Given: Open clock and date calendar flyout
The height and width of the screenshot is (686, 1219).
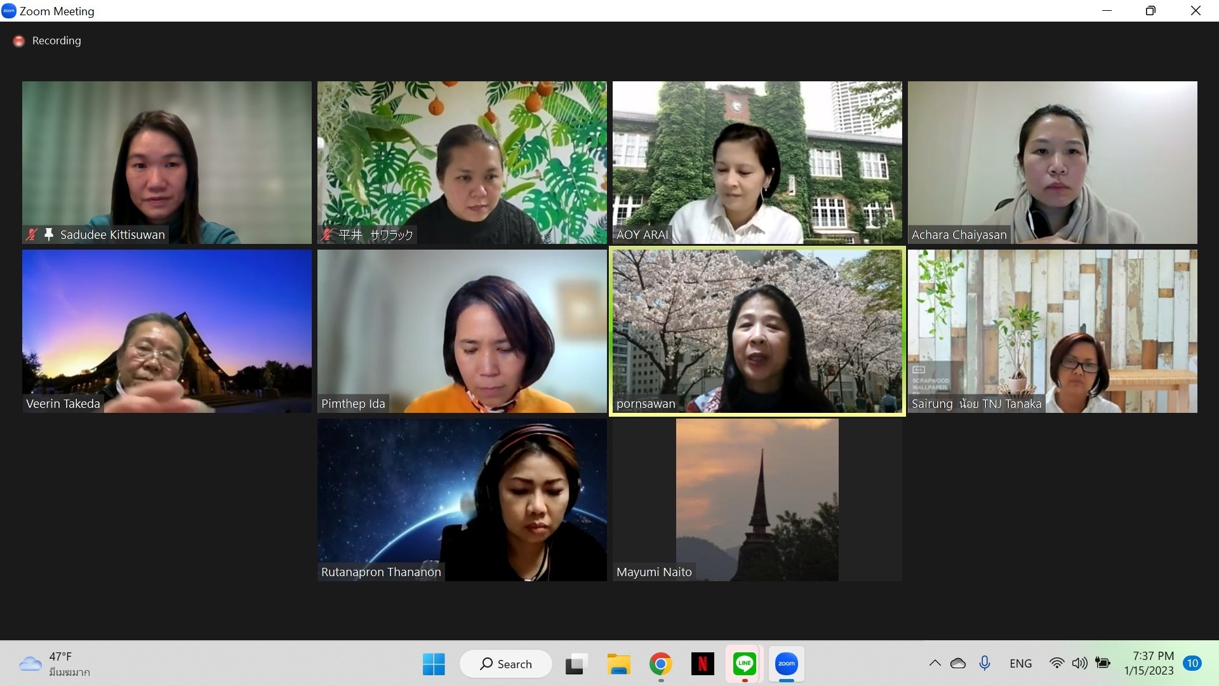Looking at the screenshot, I should tap(1149, 663).
